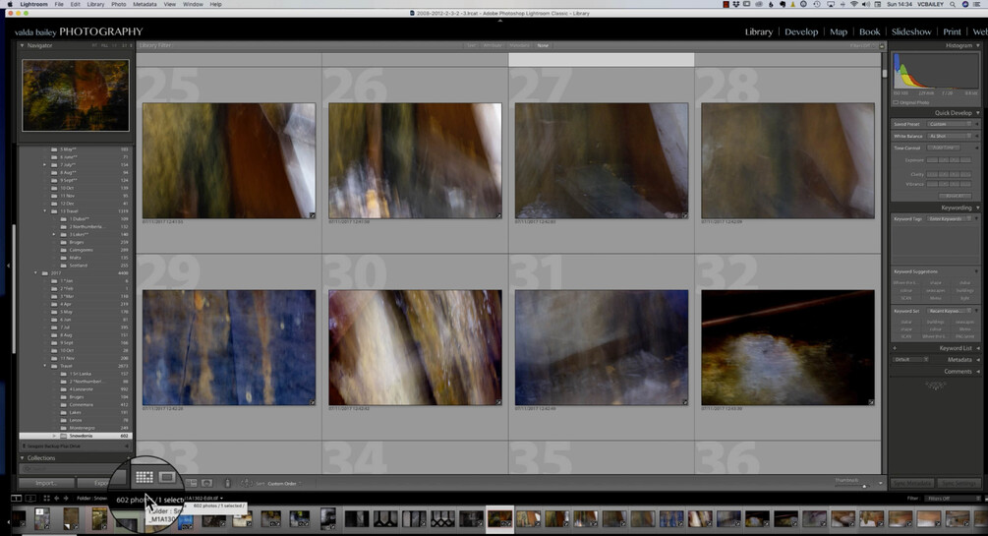Click the Folders panel vertical scrollbar
The height and width of the screenshot is (536, 988).
coord(14,290)
